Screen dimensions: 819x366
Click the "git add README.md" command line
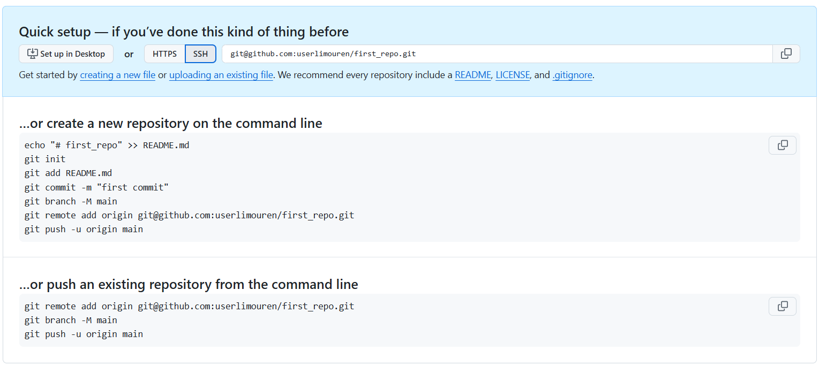pos(68,173)
